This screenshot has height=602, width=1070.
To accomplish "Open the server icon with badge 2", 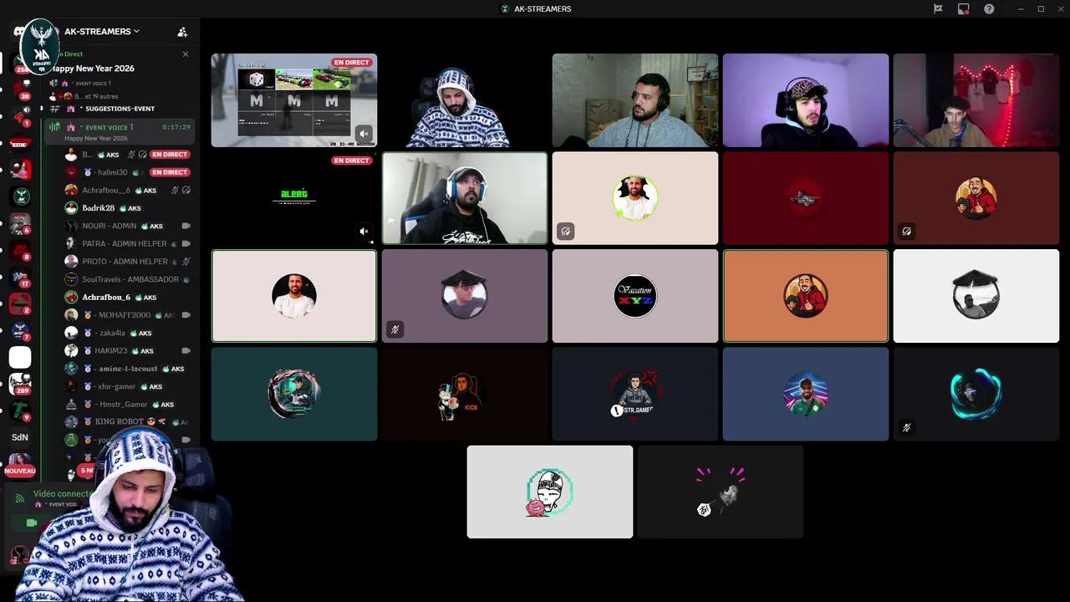I will (20, 304).
